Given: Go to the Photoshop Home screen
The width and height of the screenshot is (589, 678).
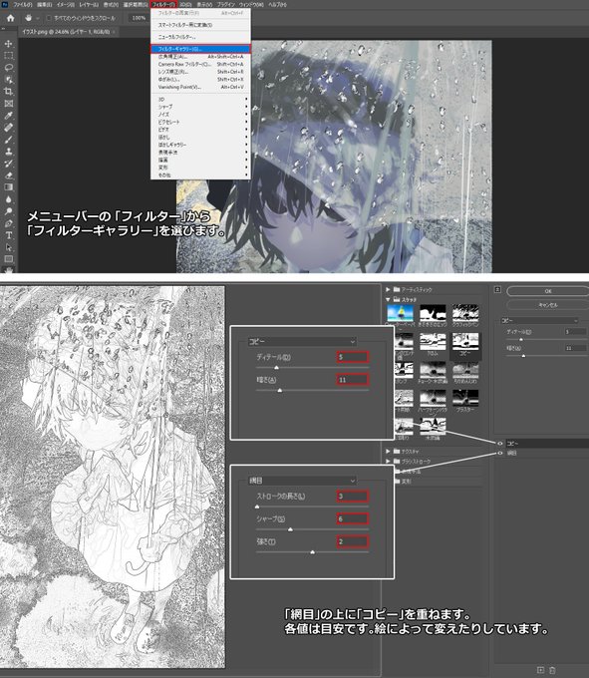Looking at the screenshot, I should [x=10, y=18].
